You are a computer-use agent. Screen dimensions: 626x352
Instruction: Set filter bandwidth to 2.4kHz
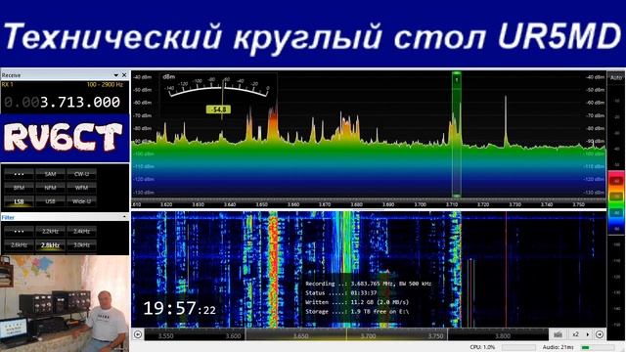click(x=81, y=232)
